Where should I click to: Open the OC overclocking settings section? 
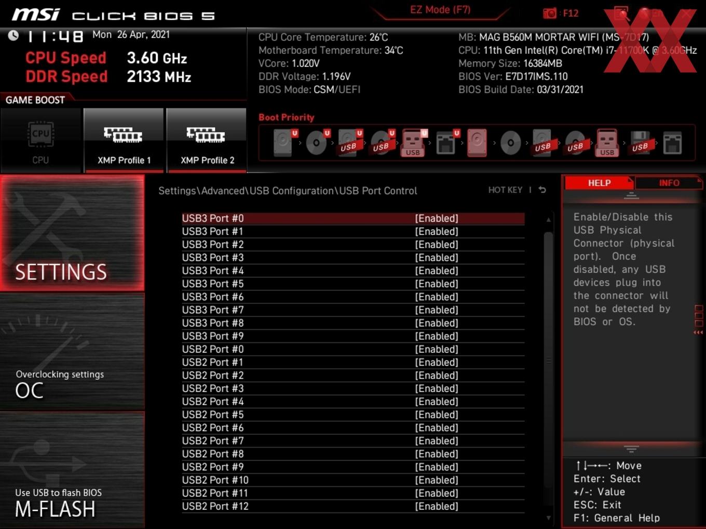(72, 352)
